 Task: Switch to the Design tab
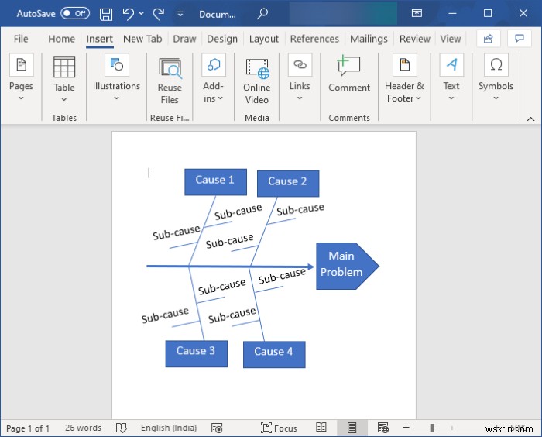222,39
